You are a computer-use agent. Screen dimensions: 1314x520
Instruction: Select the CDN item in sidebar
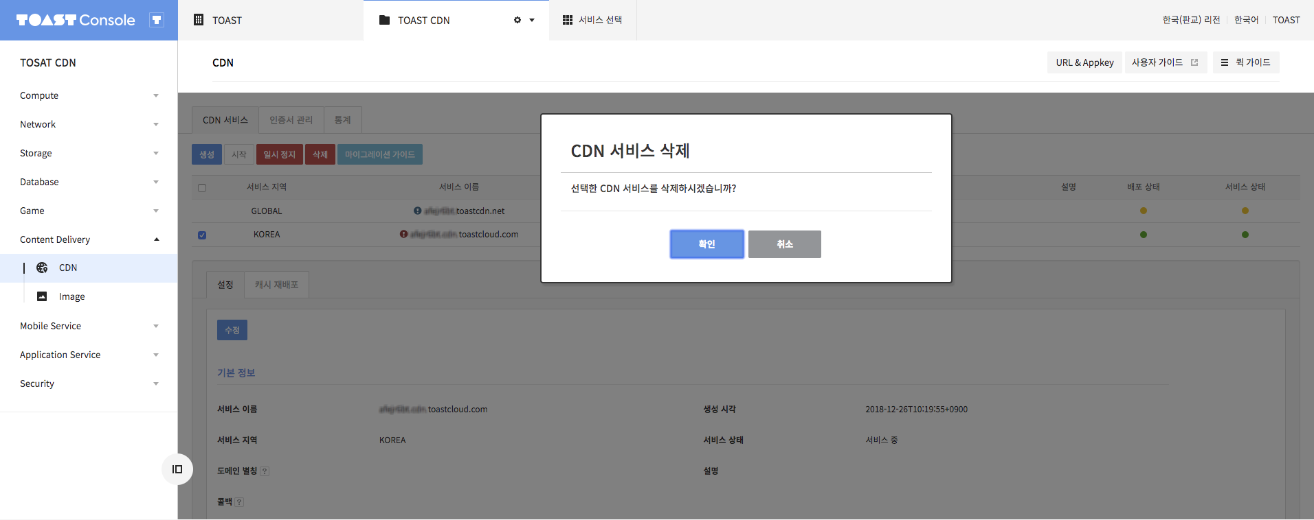coord(89,268)
